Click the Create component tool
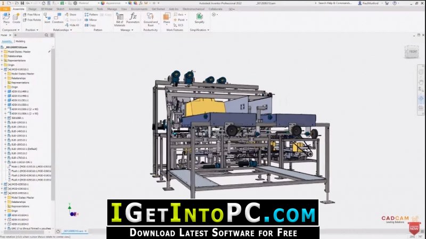 [x=17, y=18]
